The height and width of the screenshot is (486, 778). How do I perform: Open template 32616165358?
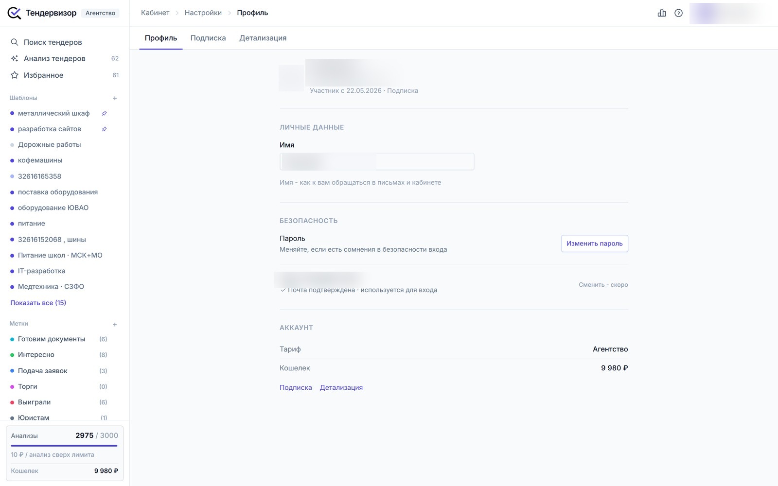click(x=40, y=176)
